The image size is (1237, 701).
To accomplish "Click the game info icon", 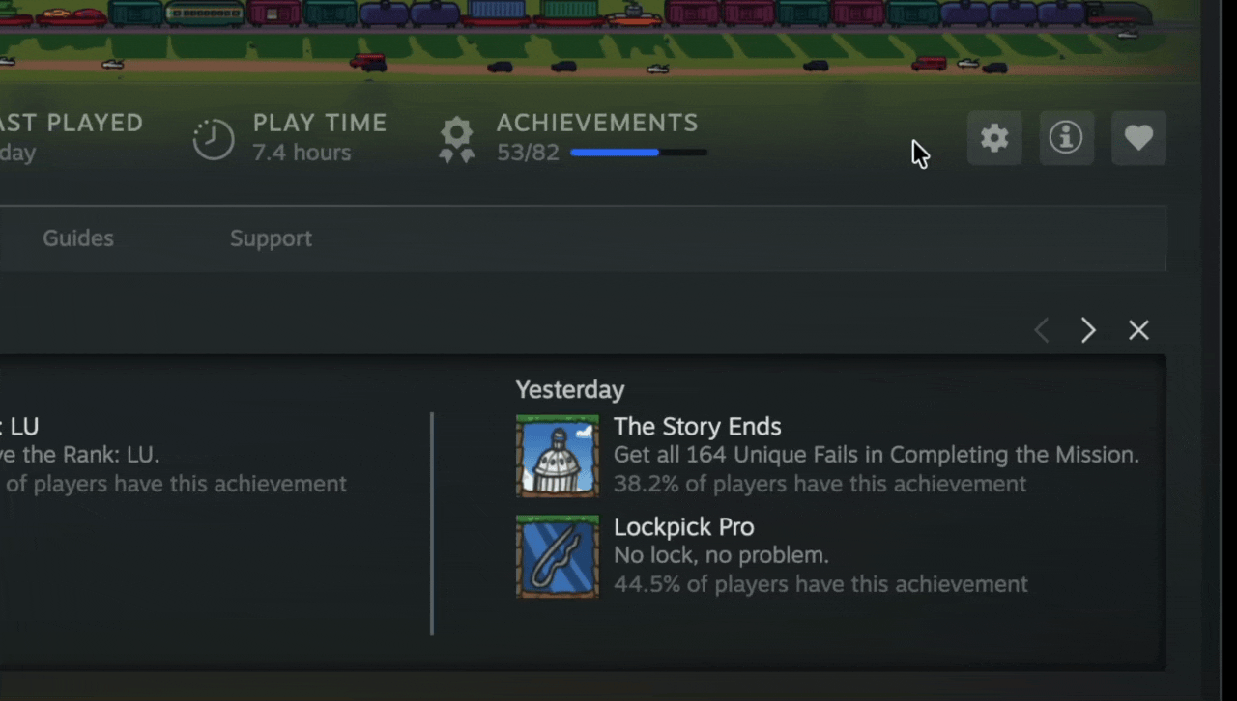I will [x=1066, y=138].
